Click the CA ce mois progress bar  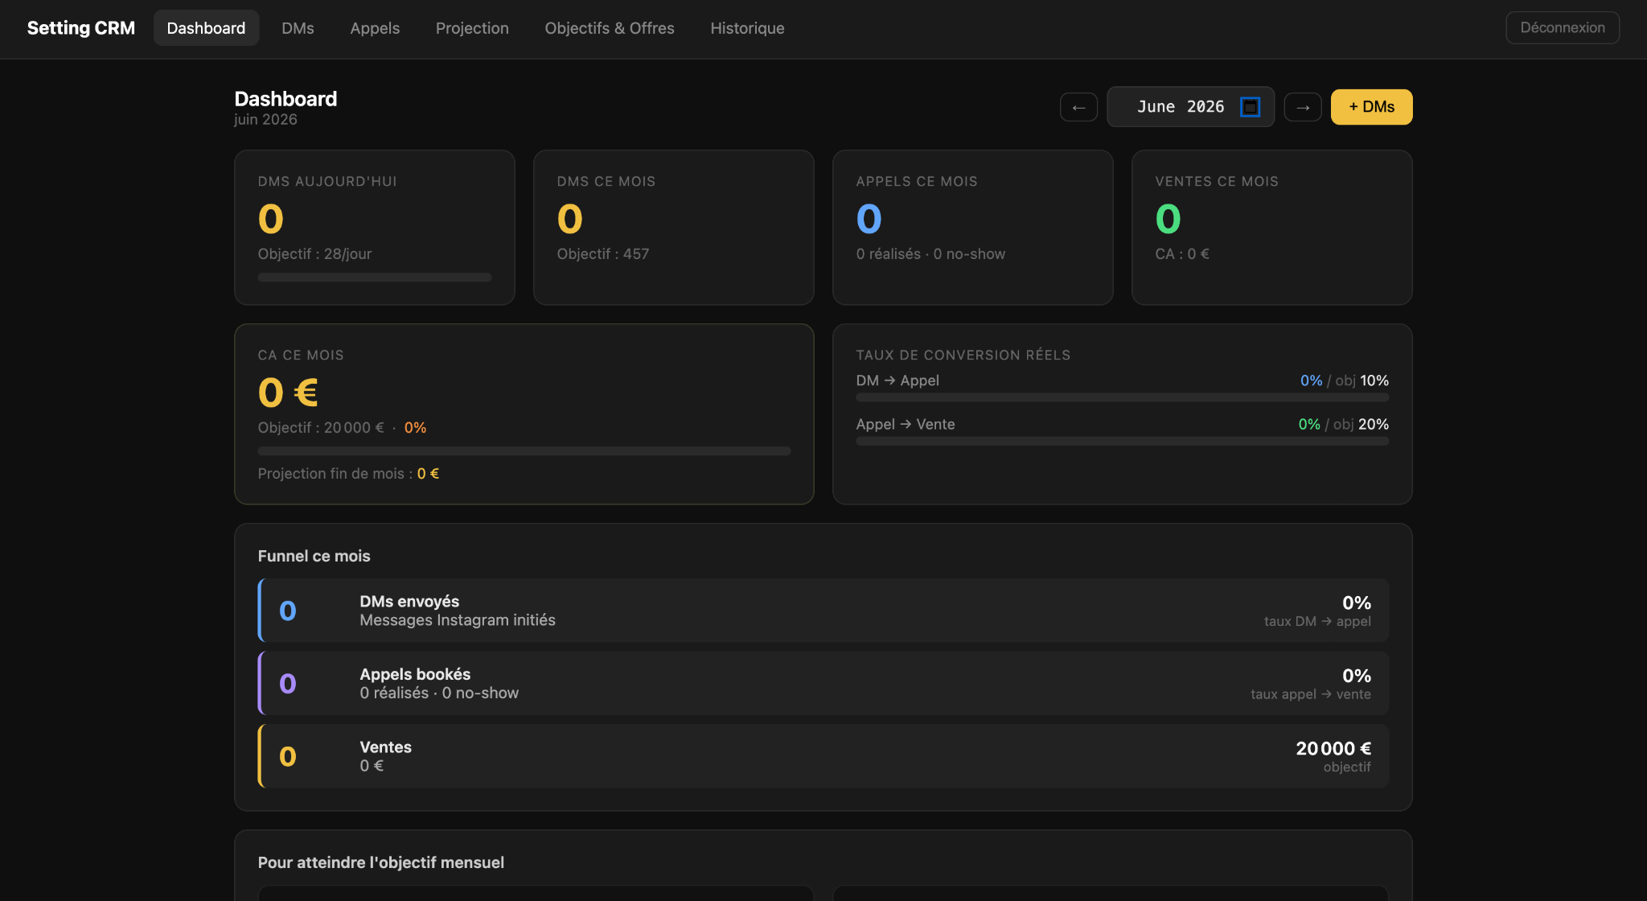coord(524,451)
